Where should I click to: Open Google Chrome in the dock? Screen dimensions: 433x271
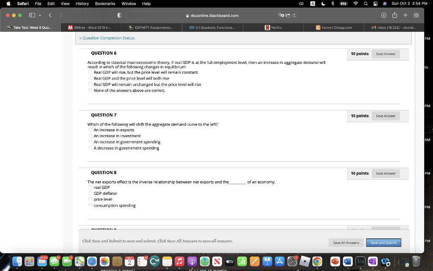(317, 261)
